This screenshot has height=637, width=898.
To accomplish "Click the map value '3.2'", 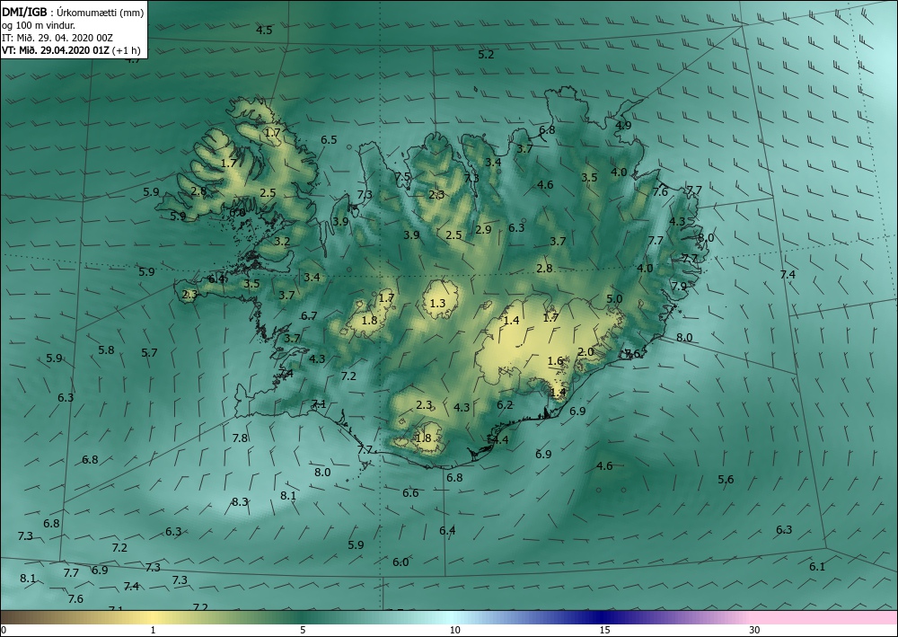I will (x=282, y=242).
